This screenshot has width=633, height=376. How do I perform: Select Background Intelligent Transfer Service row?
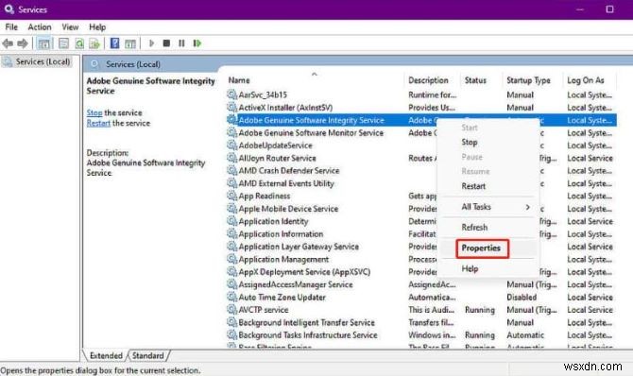coord(307,322)
